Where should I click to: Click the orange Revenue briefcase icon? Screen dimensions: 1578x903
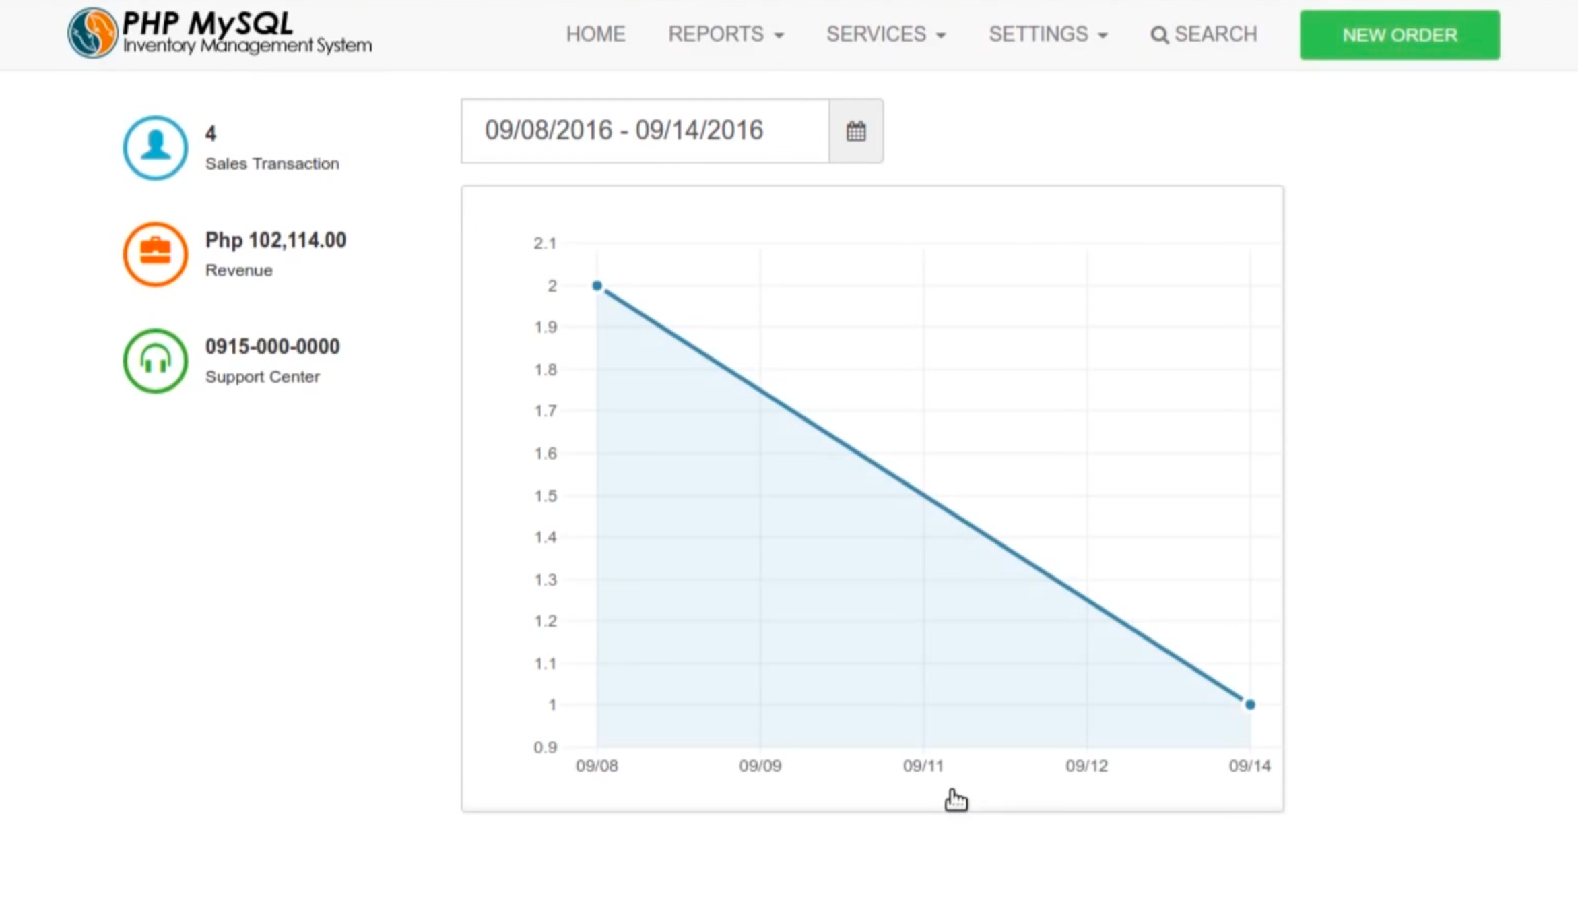(x=155, y=254)
